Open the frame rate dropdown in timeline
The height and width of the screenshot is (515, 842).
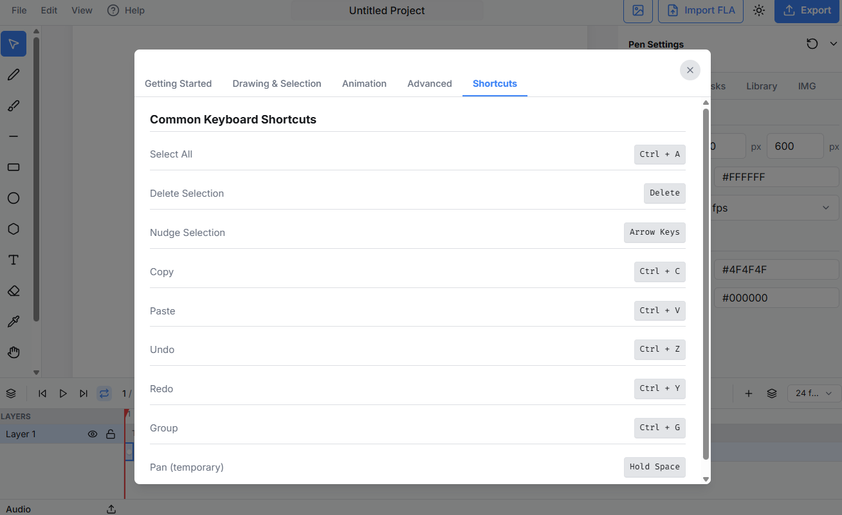814,393
